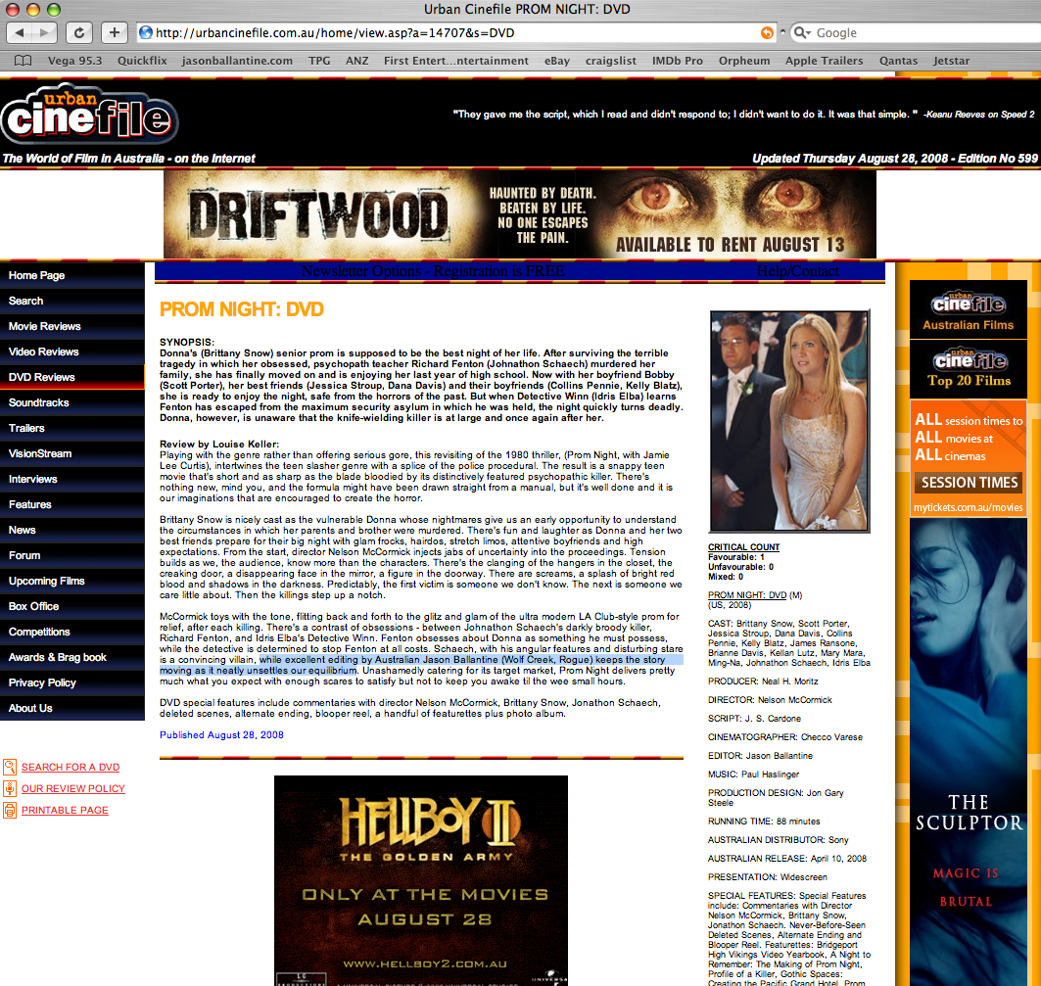Screen dimensions: 1041x986
Task: Open the jasonballantine.com bookmark
Action: point(237,61)
